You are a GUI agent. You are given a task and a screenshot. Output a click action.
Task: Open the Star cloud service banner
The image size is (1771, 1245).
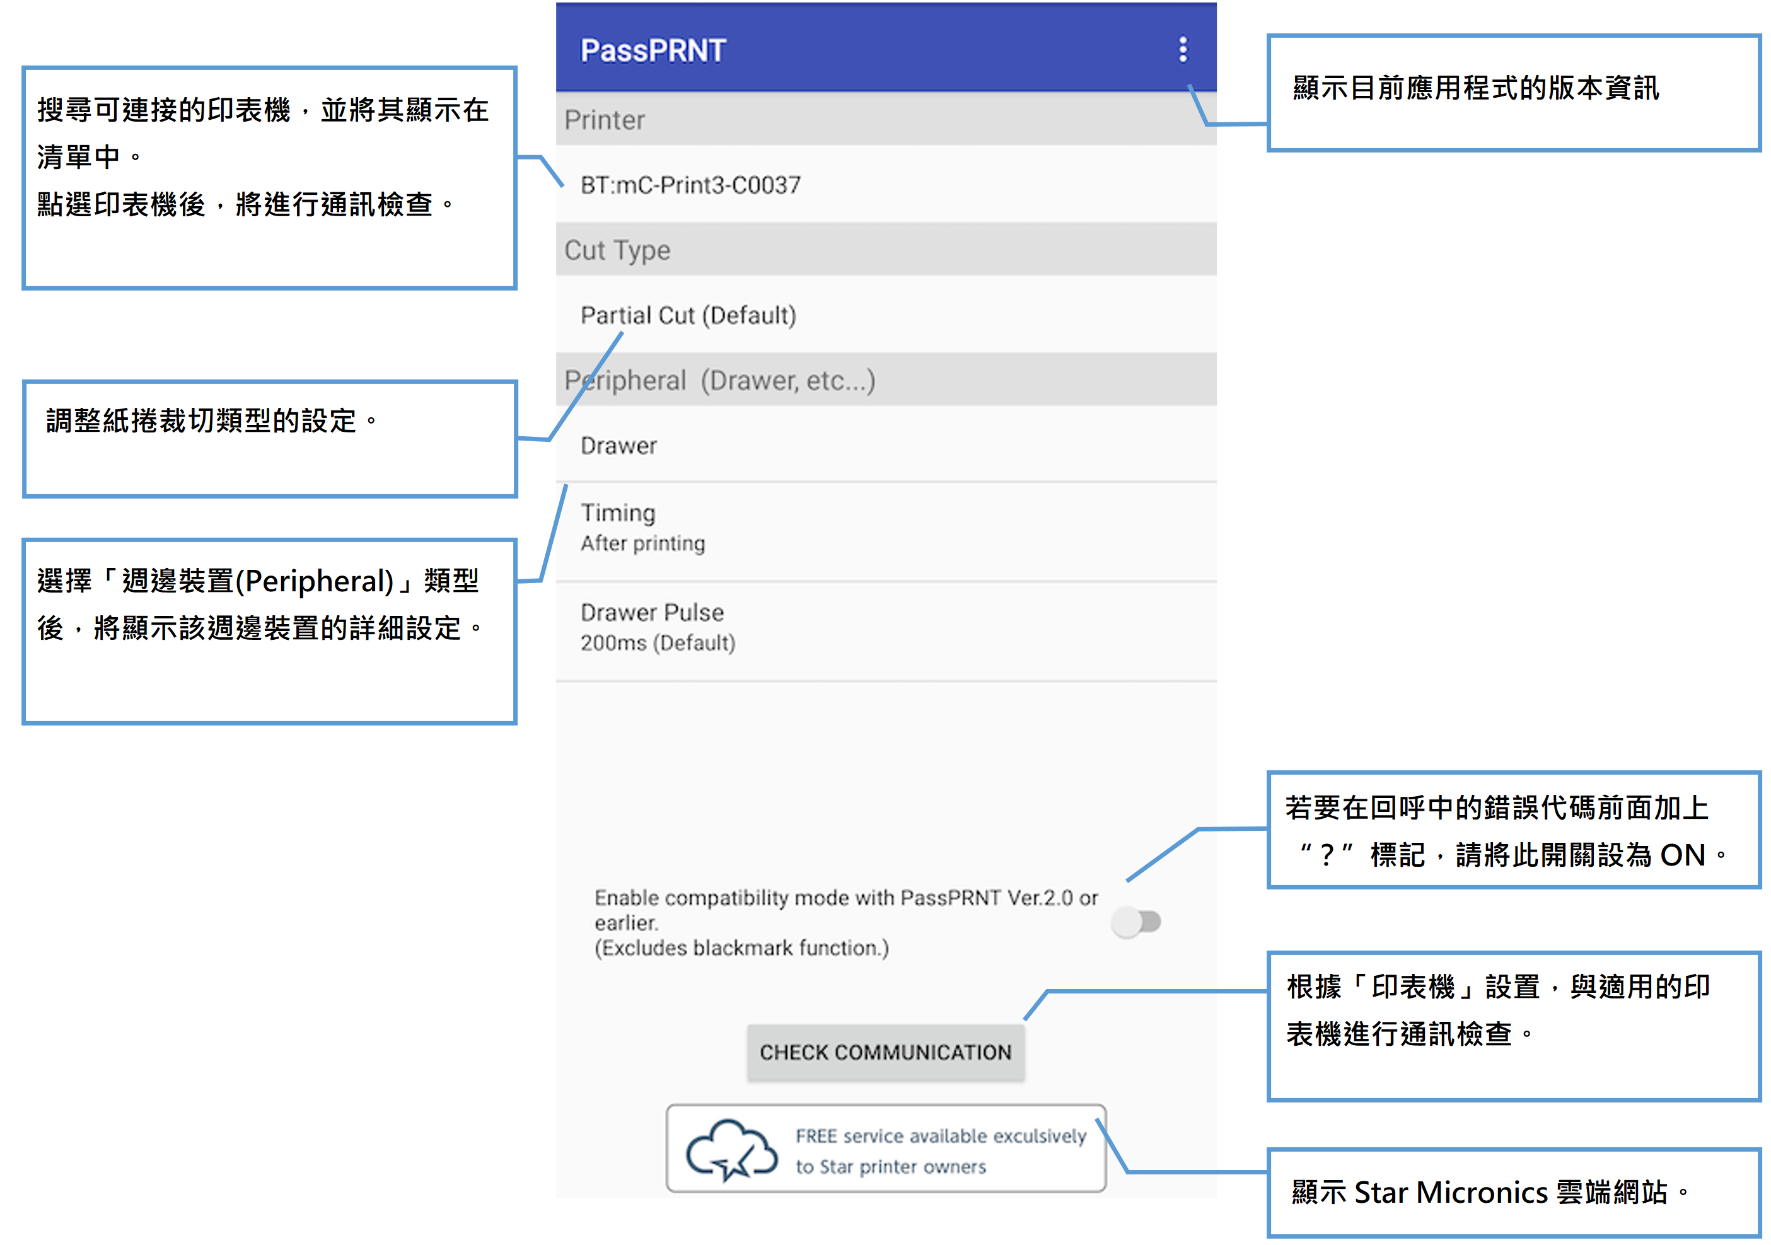tap(885, 1149)
